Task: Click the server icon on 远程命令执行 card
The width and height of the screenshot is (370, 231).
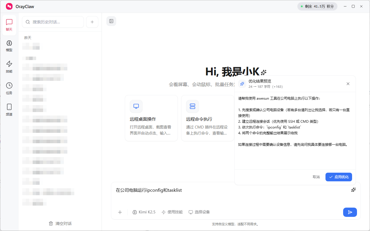Action: tap(193, 106)
